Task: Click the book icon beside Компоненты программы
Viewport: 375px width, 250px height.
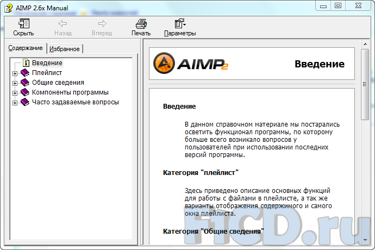Action: 25,92
